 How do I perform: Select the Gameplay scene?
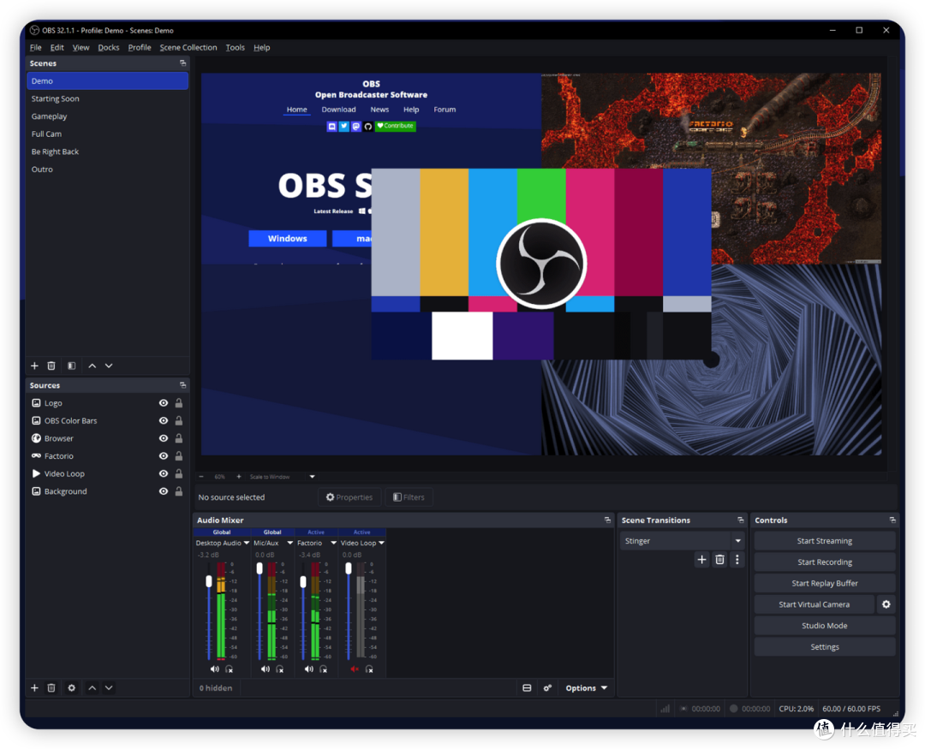coord(107,116)
